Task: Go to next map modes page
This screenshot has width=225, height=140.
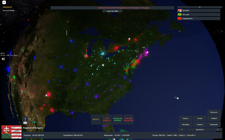Action: 218,130
